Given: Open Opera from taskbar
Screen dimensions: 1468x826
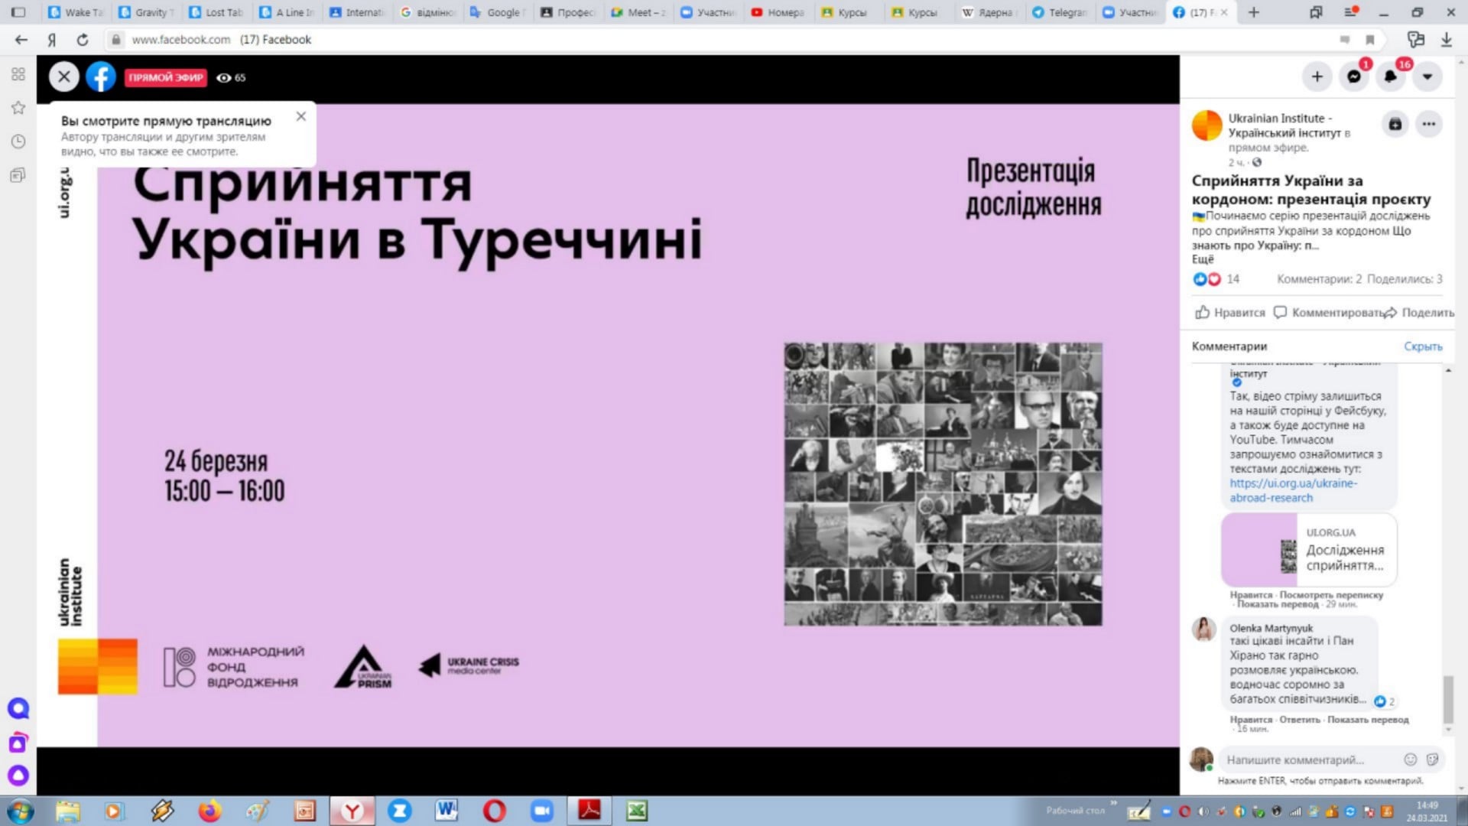Looking at the screenshot, I should [x=495, y=811].
